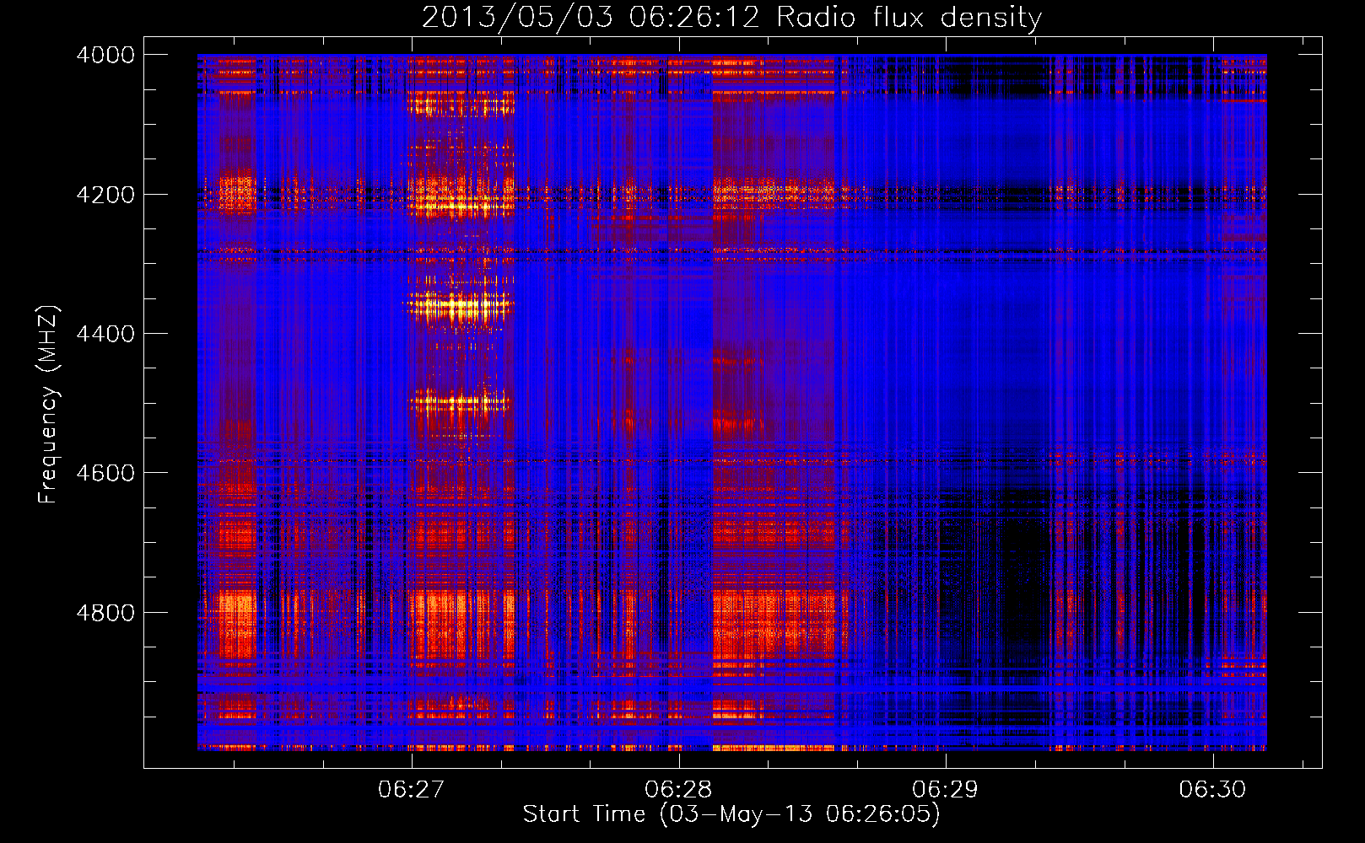Select the 4200 frequency axis label

(105, 195)
